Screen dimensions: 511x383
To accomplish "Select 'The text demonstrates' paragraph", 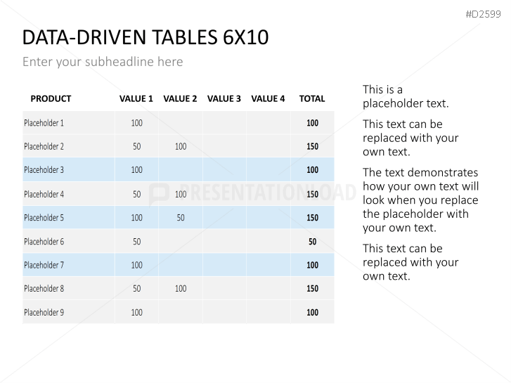I will click(420, 200).
